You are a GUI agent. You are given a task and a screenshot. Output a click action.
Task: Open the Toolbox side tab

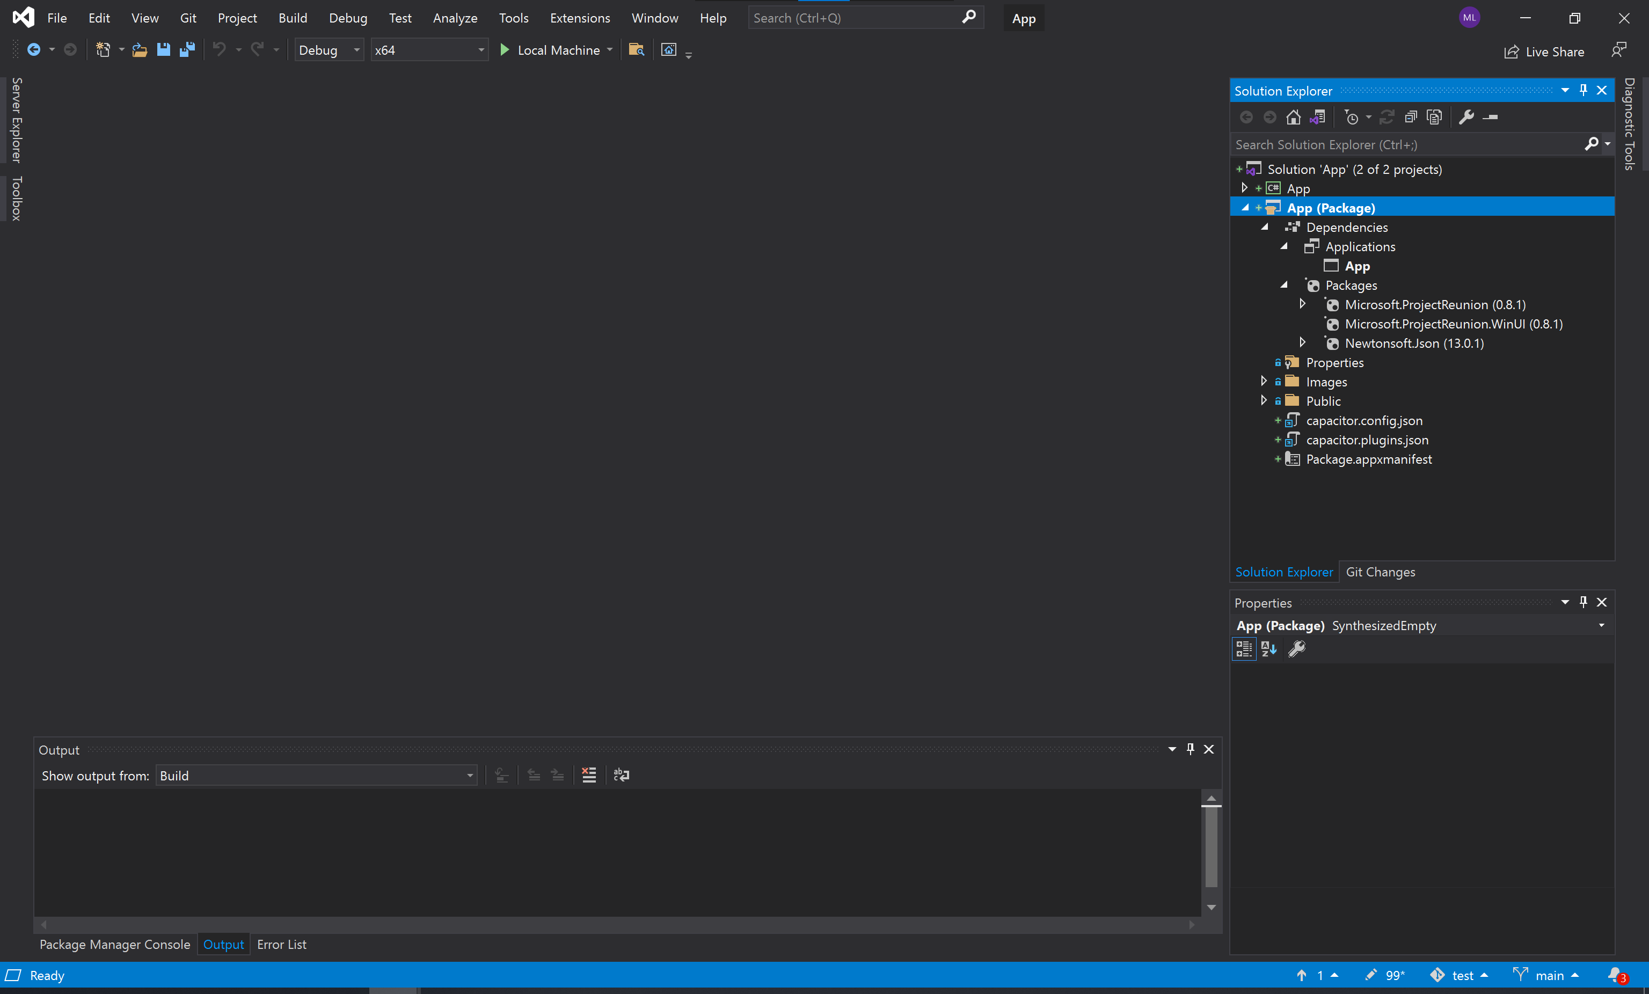point(17,199)
